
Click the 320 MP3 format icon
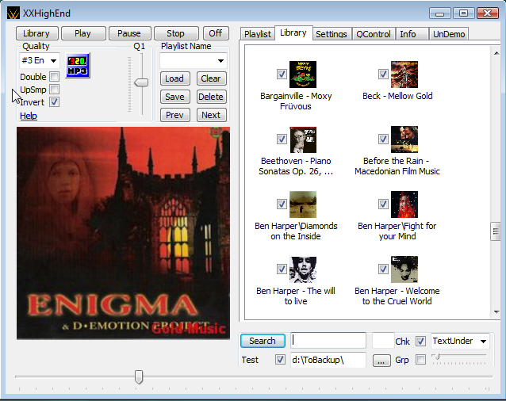(x=78, y=66)
